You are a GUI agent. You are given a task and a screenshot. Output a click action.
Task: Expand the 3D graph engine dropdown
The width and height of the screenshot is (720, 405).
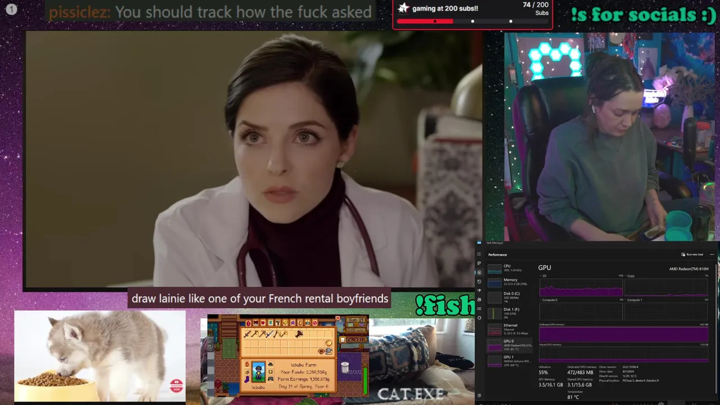tap(543, 276)
